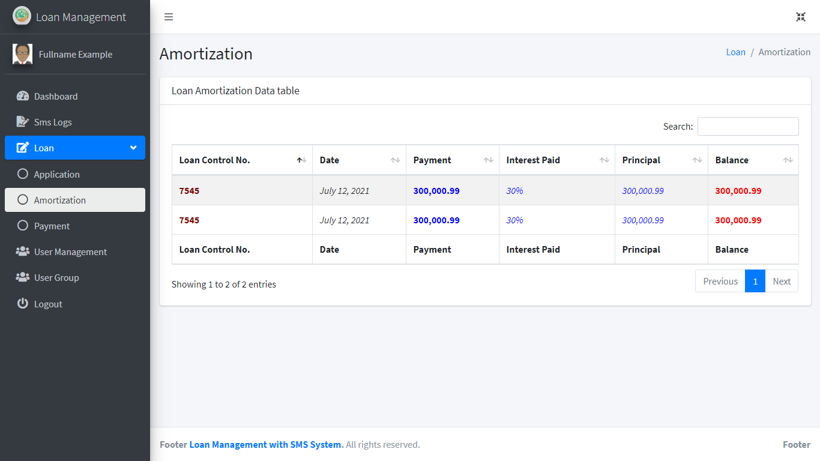Sort by Principal column header
The height and width of the screenshot is (461, 820).
point(662,160)
